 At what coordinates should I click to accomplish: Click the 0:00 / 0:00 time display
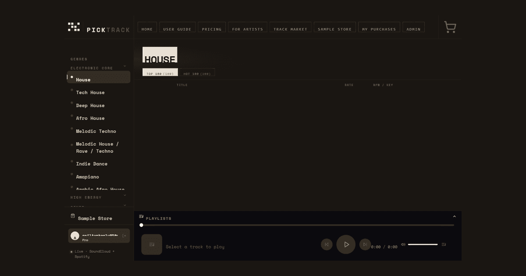(x=384, y=247)
